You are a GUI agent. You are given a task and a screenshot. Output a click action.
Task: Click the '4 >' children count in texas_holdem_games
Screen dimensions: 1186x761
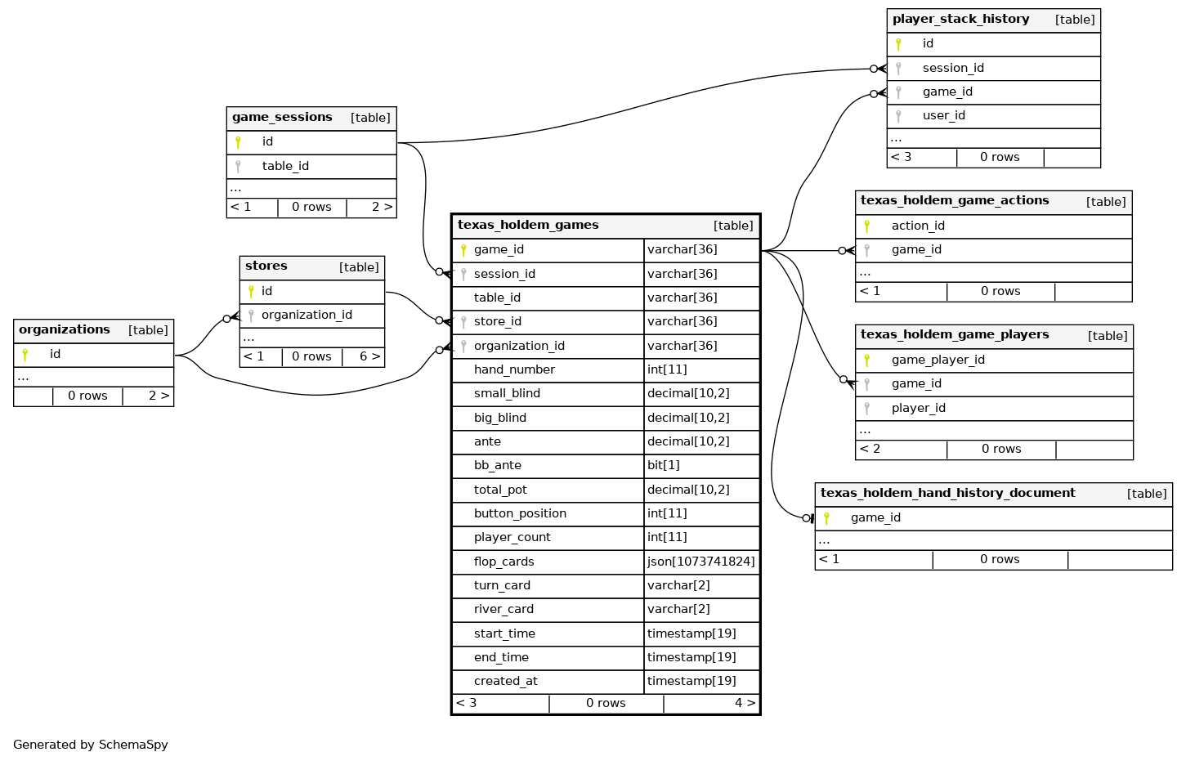[x=745, y=704]
